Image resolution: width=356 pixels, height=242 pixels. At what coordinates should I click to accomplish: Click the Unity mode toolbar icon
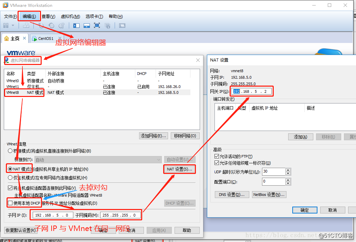click(107, 25)
